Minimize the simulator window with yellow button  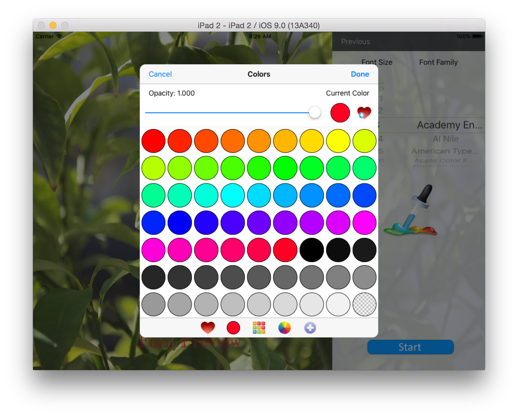point(53,25)
